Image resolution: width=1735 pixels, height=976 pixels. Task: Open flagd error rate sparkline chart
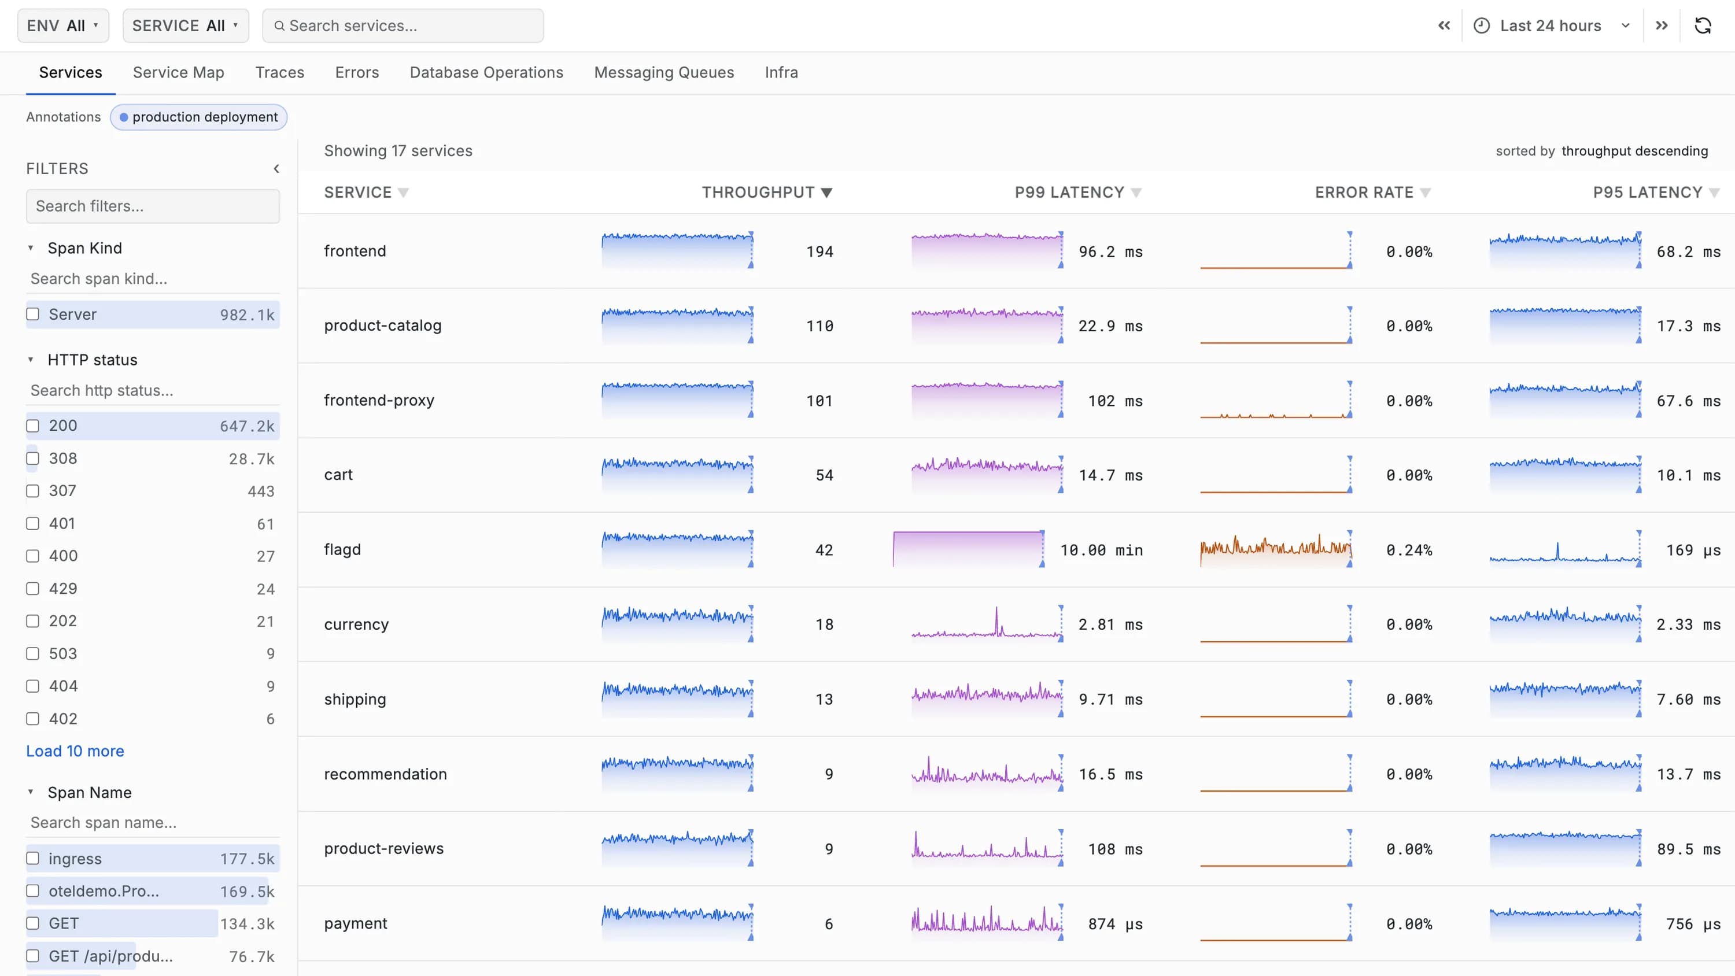click(1276, 550)
